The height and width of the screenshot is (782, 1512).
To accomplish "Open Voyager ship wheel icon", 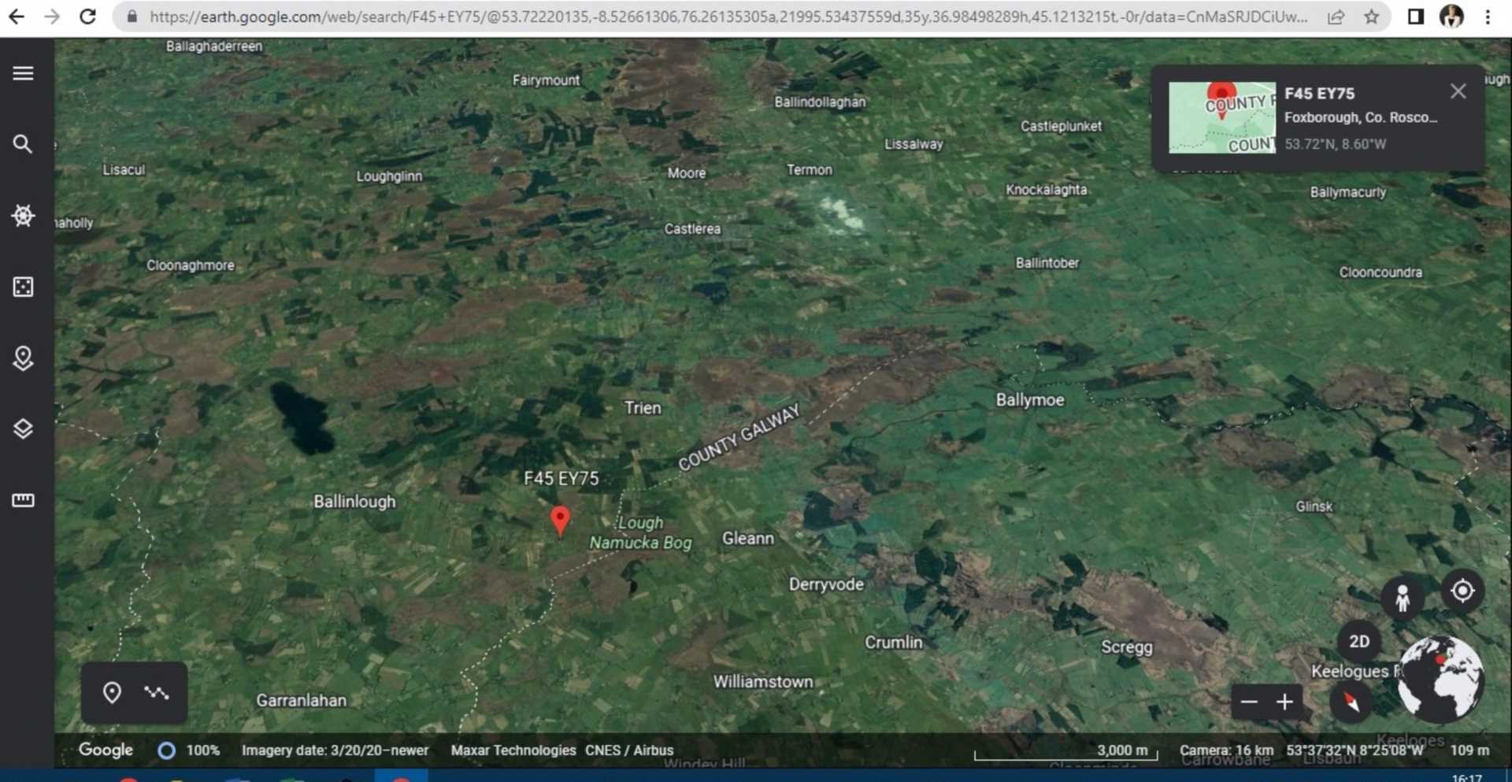I will [x=23, y=215].
